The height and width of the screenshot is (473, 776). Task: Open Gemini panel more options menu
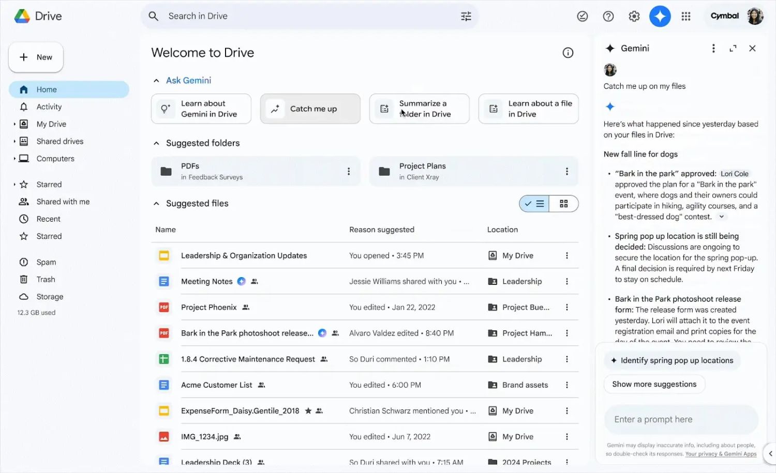[x=713, y=49]
